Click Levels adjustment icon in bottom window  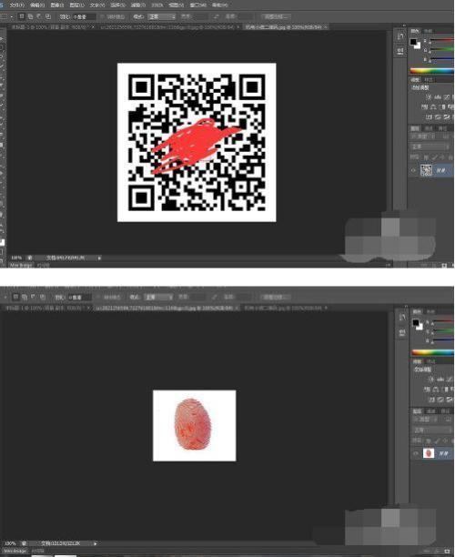tap(440, 379)
